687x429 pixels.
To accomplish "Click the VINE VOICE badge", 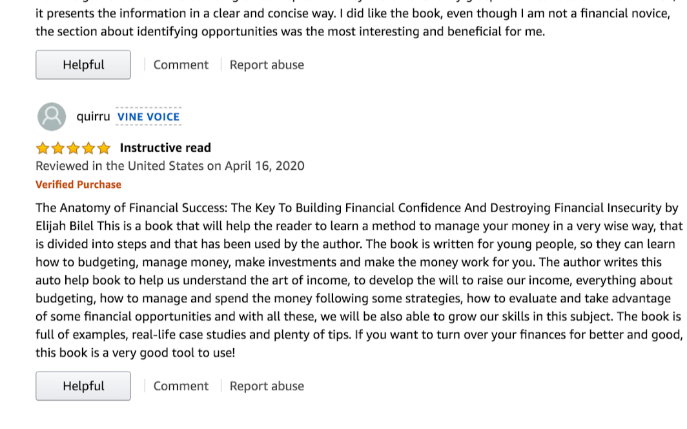I will point(149,117).
